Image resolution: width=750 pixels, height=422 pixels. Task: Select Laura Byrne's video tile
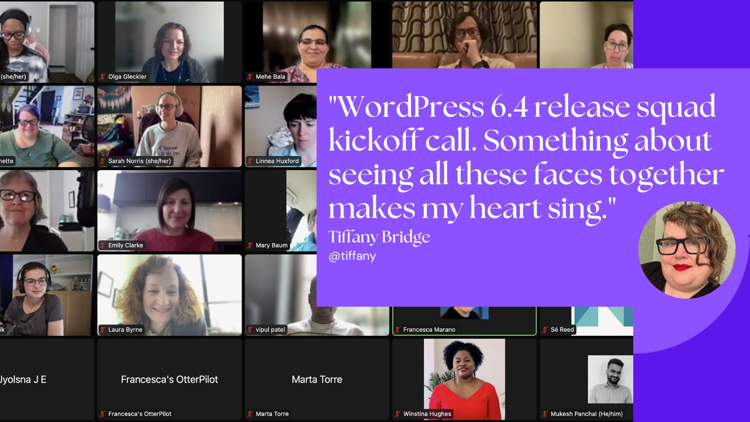pos(169,295)
